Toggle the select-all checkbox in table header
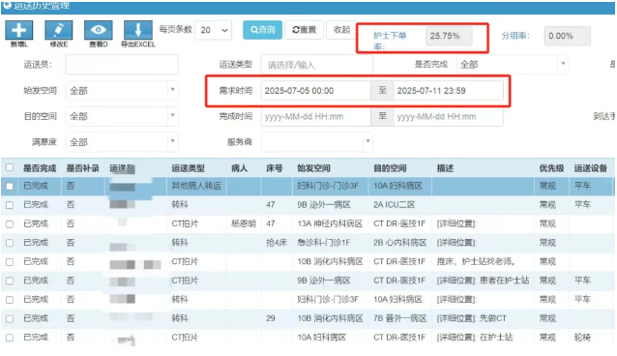 click(10, 167)
